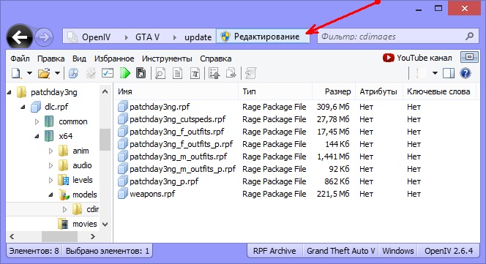This screenshot has width=486, height=264.
Task: Open the dropdown arrow beside the new file icon
Action: tap(29, 73)
